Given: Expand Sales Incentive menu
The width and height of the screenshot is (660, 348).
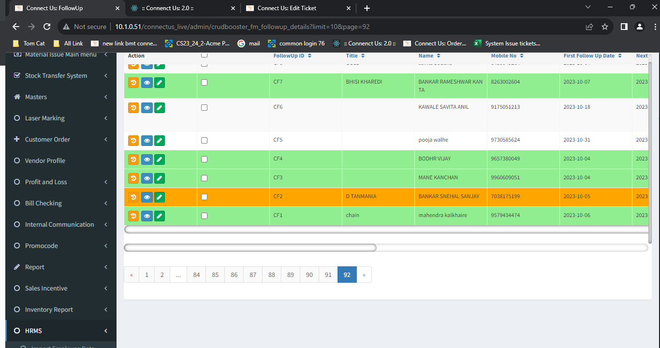Looking at the screenshot, I should [x=61, y=289].
